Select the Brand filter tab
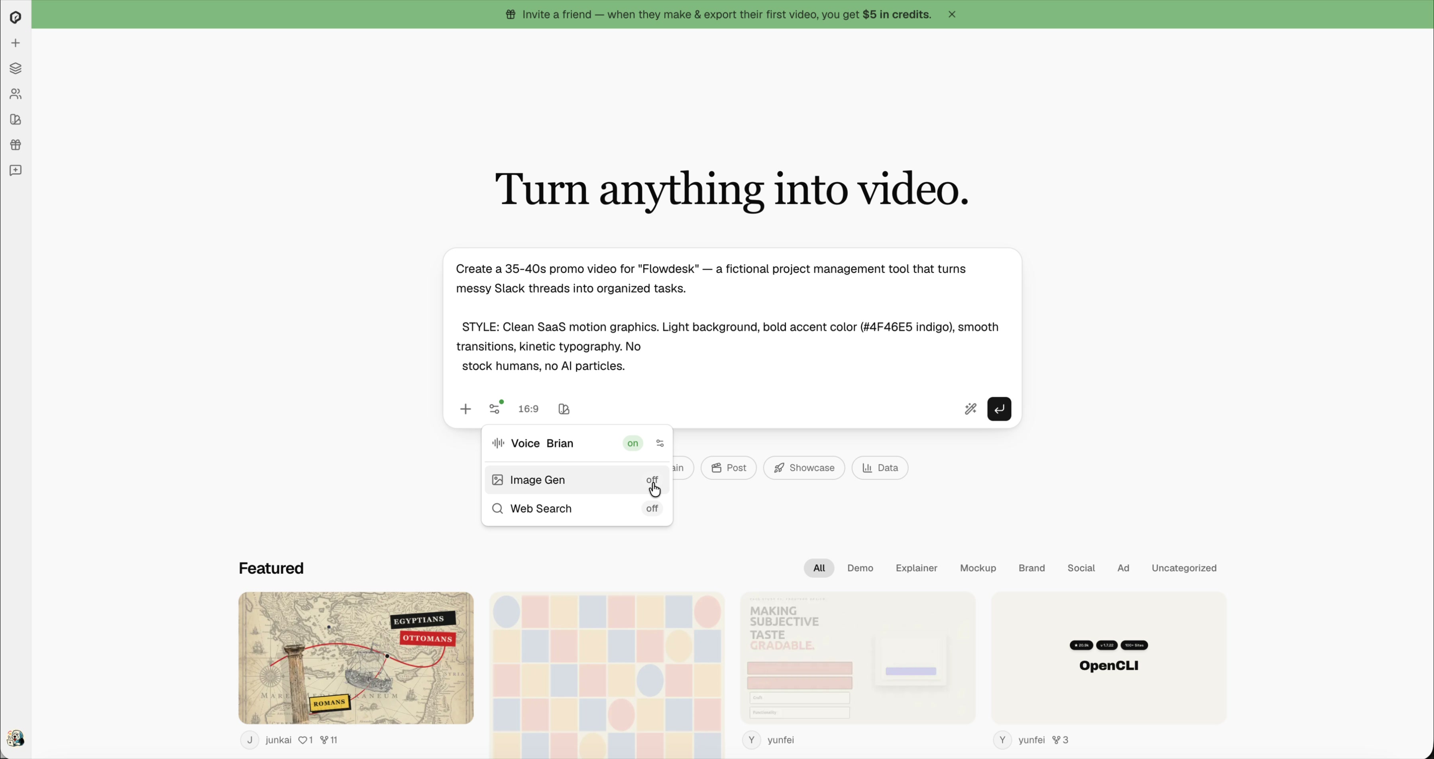1434x759 pixels. (1031, 568)
